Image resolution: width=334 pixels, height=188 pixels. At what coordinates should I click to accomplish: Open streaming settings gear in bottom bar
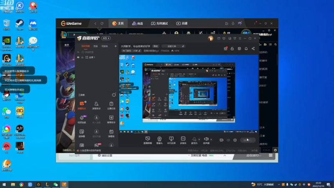click(x=235, y=140)
